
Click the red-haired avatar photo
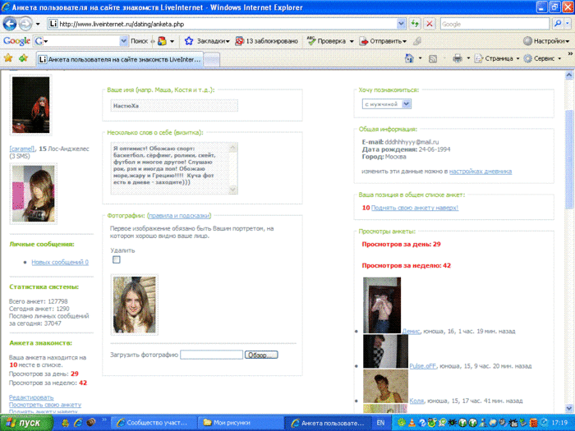tap(31, 105)
